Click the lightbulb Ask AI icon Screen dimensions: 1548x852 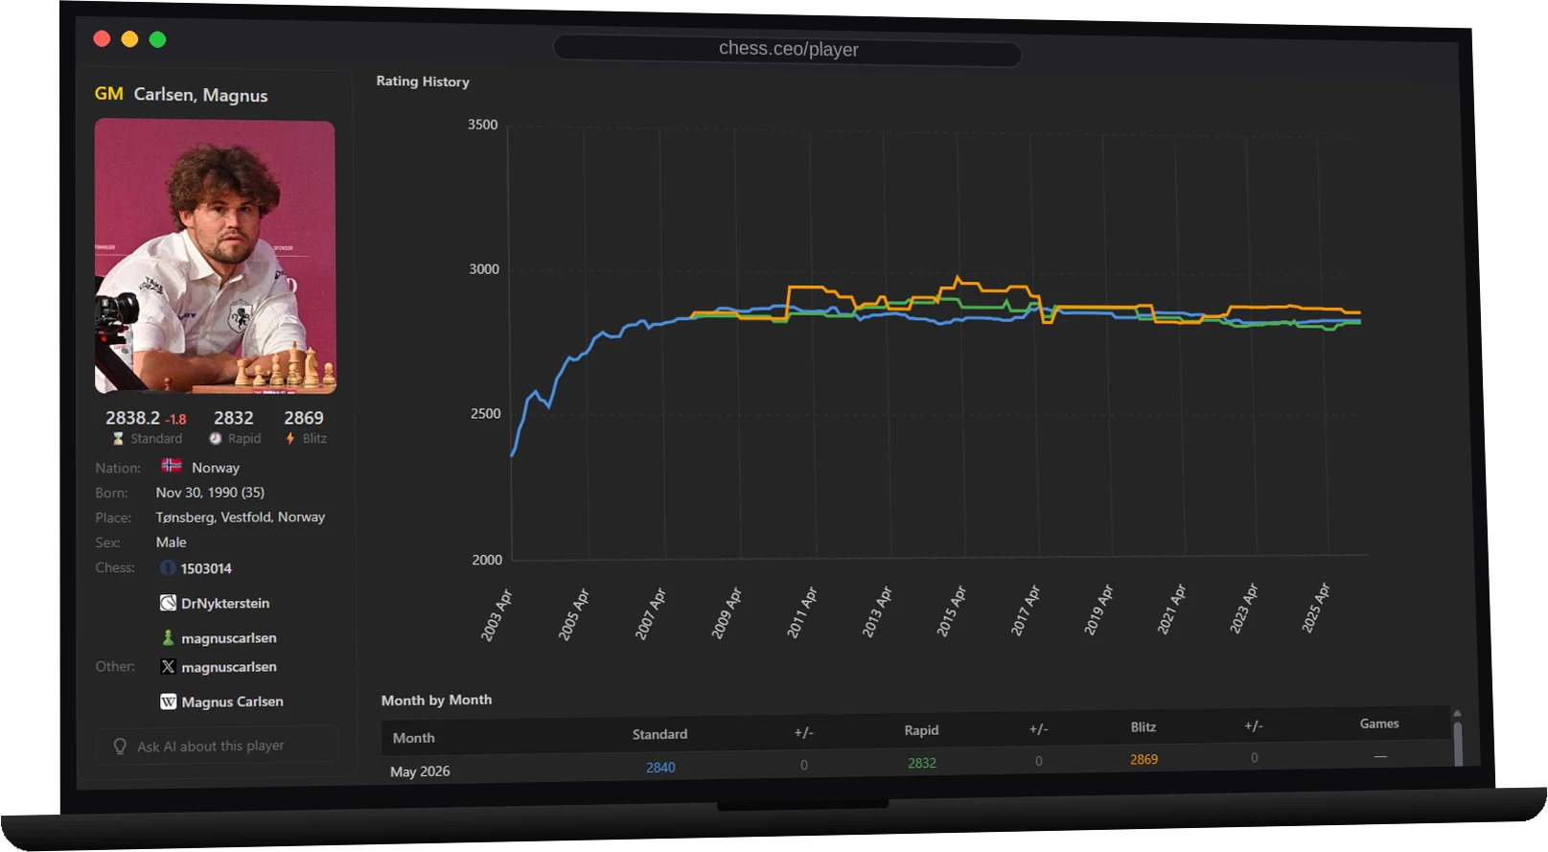[120, 746]
